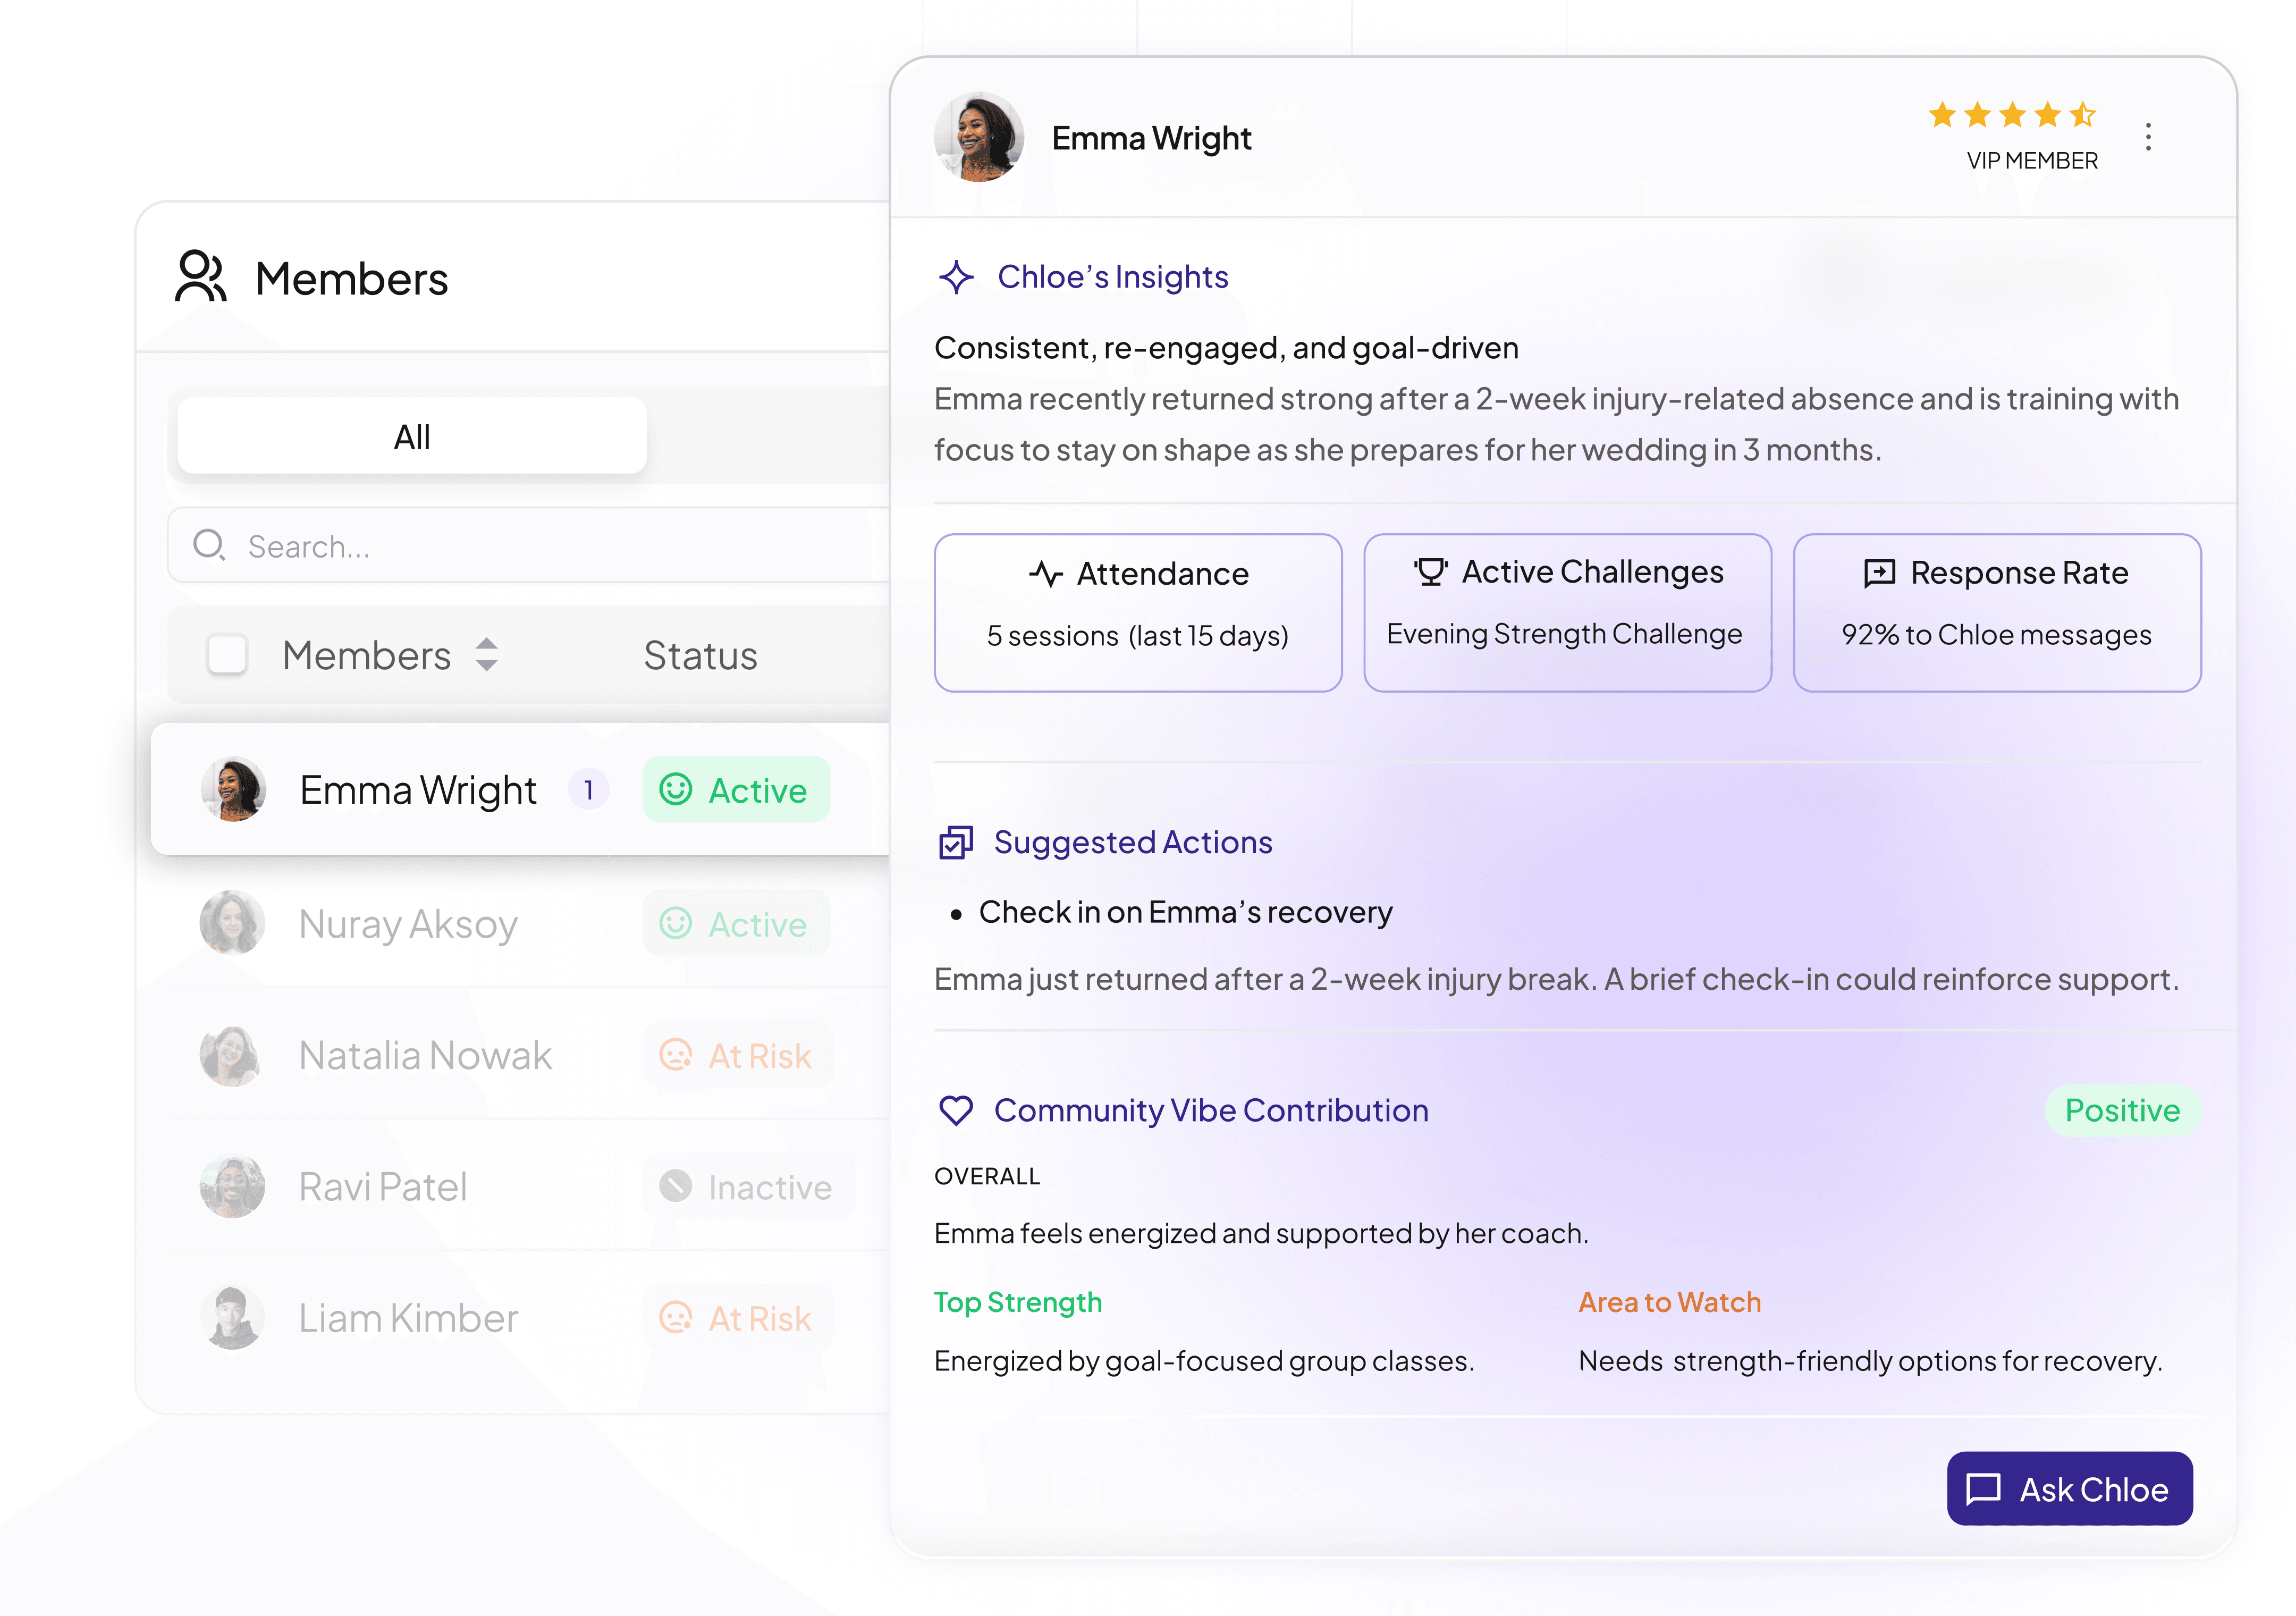Select Ravi Patel's Inactive status badge
The width and height of the screenshot is (2296, 1616).
[748, 1187]
